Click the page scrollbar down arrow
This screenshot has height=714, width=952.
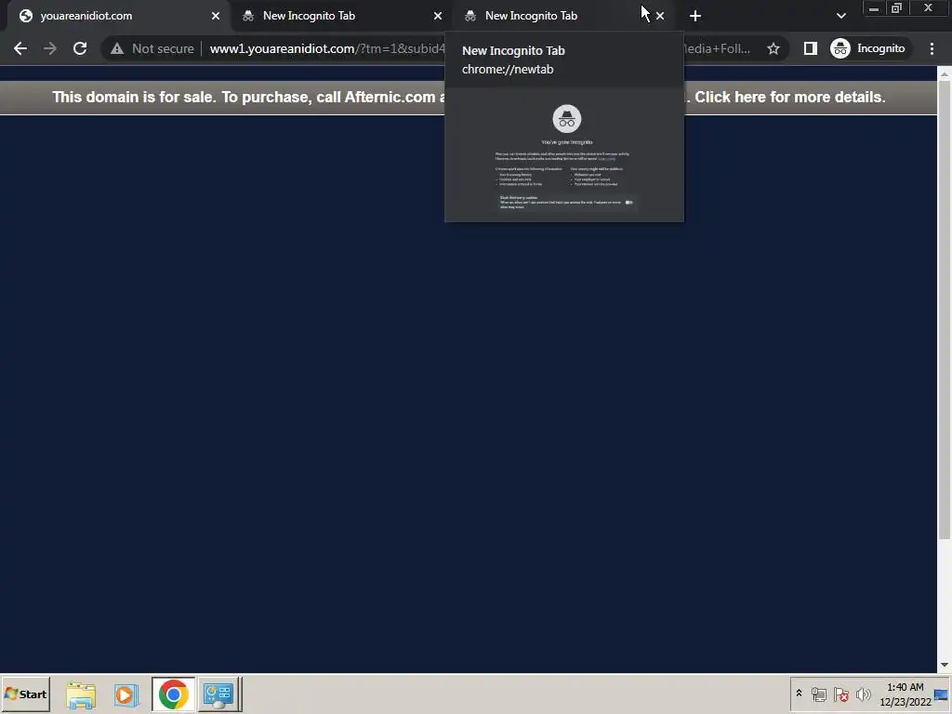point(945,666)
